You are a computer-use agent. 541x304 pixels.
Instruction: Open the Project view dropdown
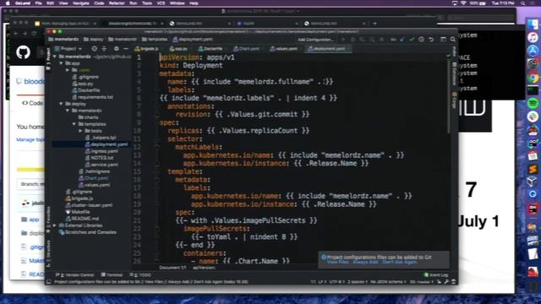tap(68, 49)
